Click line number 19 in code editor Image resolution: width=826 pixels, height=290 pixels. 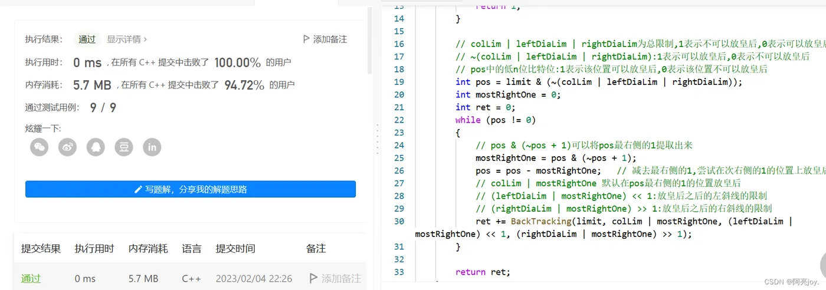point(398,82)
